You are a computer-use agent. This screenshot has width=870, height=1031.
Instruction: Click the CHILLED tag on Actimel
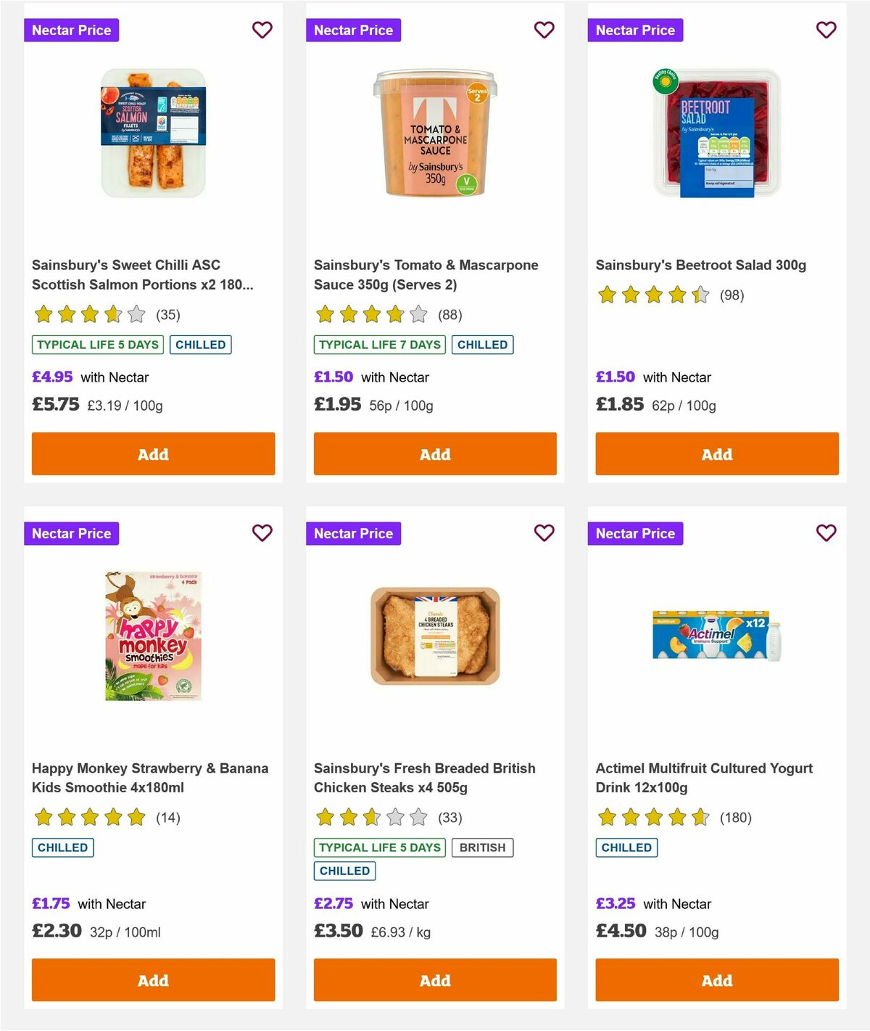(x=626, y=847)
